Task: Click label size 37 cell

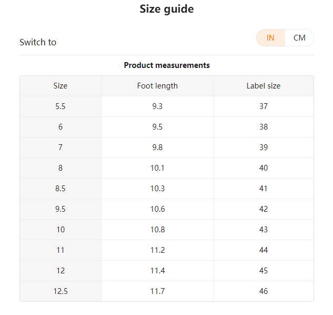Action: (x=264, y=106)
